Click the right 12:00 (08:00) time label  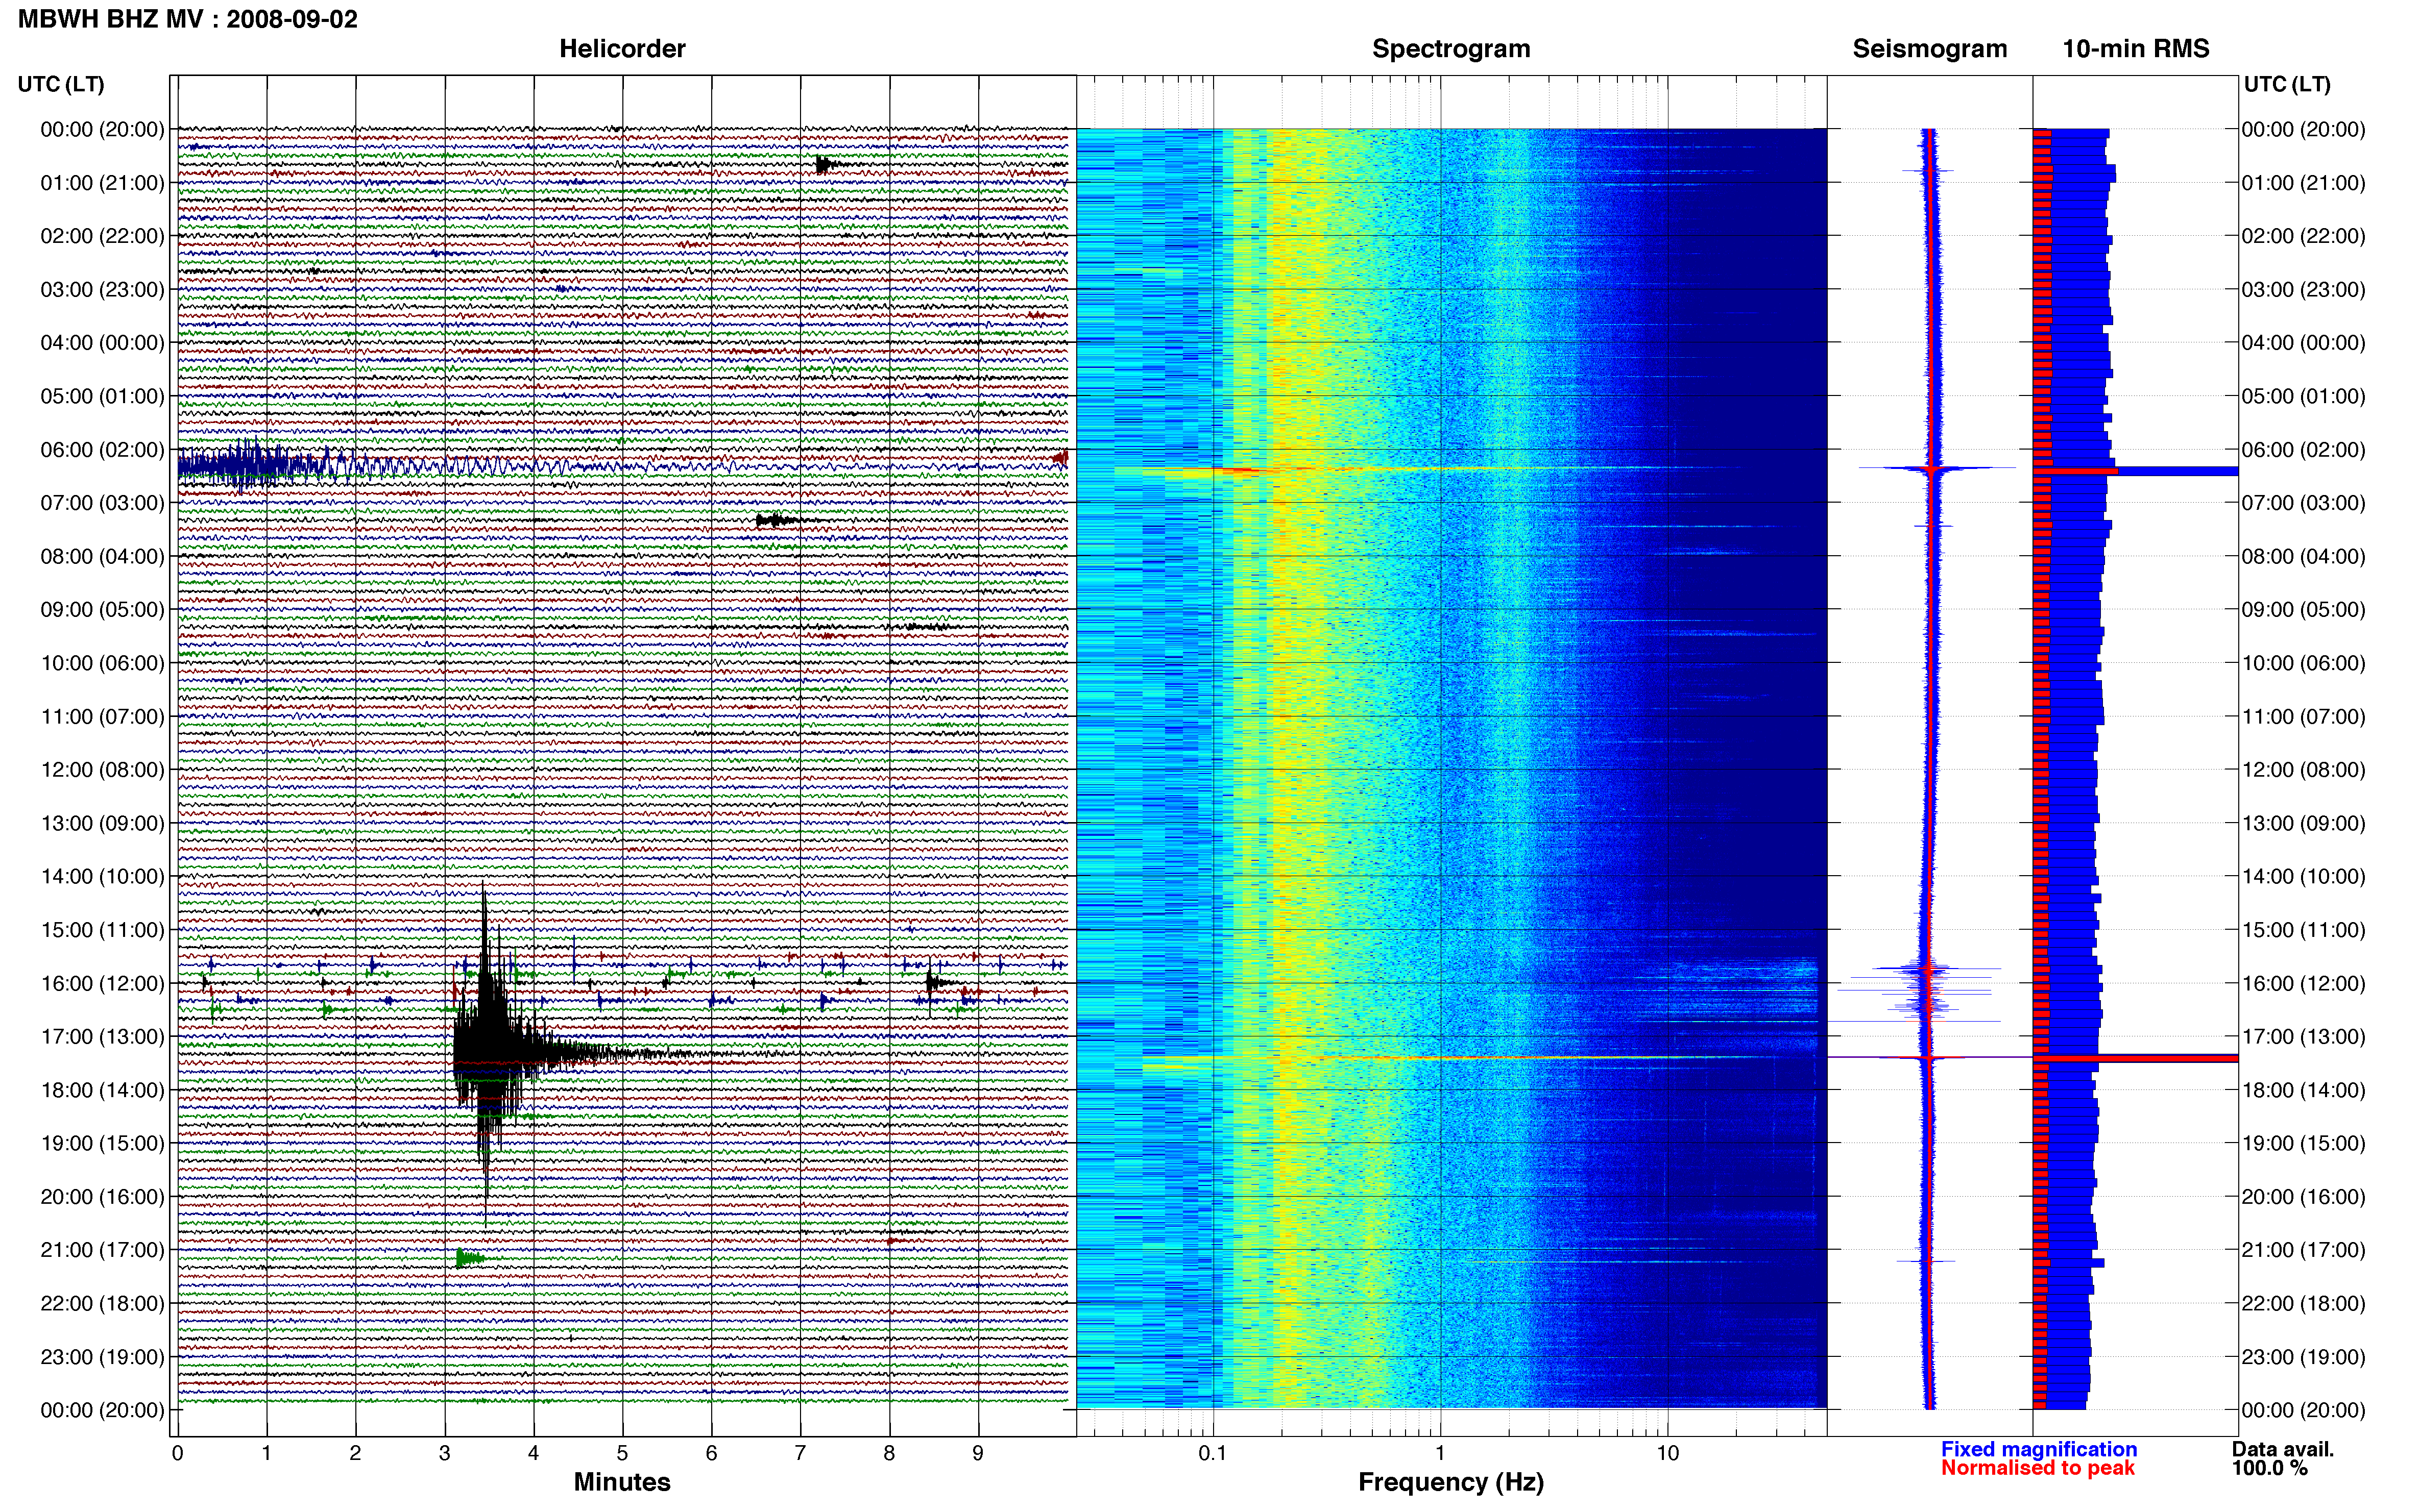pos(2303,770)
